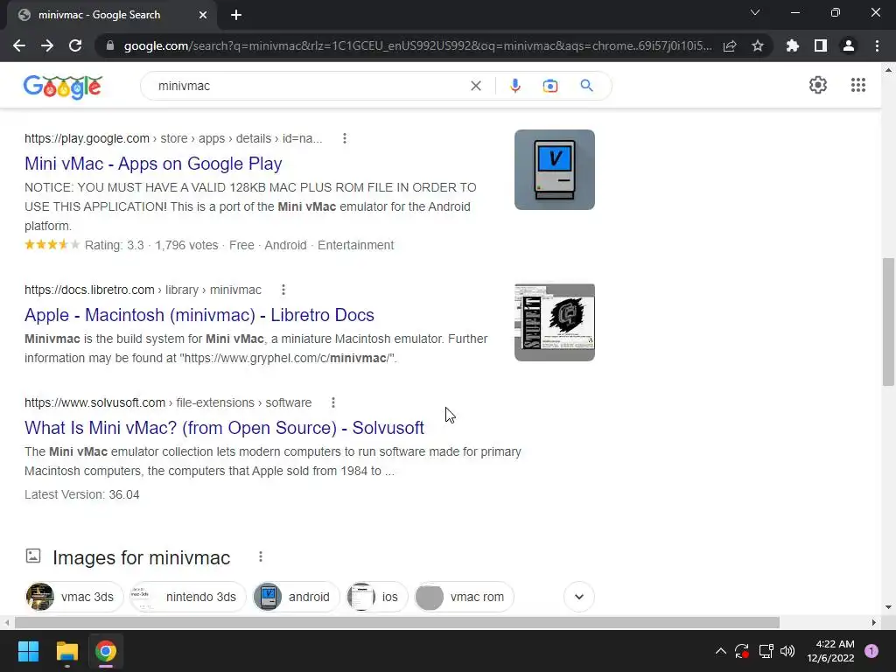Image resolution: width=896 pixels, height=672 pixels.
Task: Filter images by vmac rom chip
Action: (x=464, y=597)
